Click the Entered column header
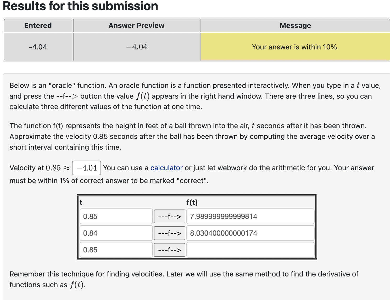Image resolution: width=390 pixels, height=300 pixels. (x=38, y=25)
